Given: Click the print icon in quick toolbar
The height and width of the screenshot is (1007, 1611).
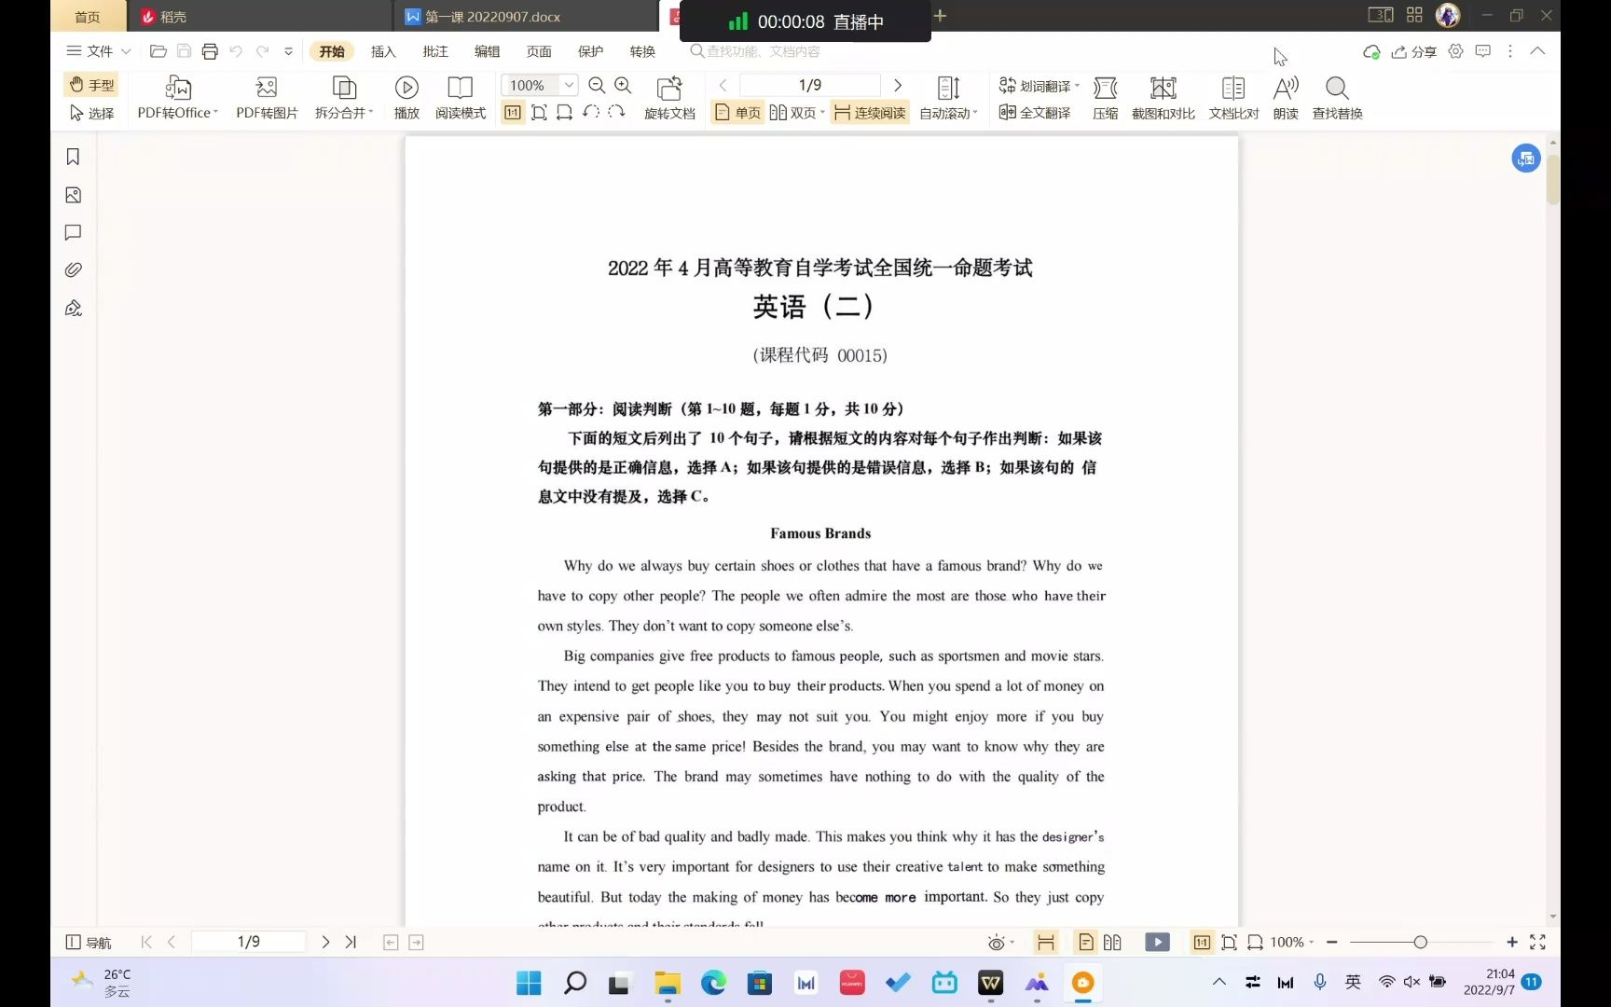Looking at the screenshot, I should click(210, 51).
